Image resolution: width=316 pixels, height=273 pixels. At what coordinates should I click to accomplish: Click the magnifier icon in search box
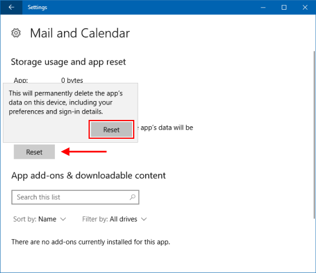(133, 197)
